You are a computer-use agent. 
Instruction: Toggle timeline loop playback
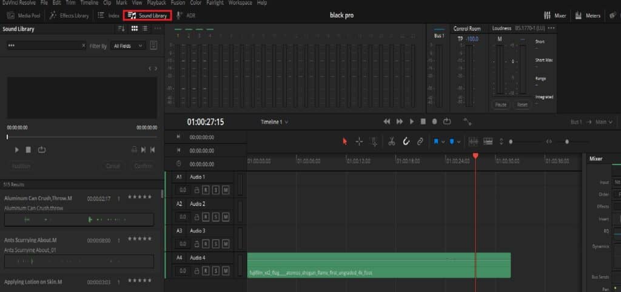coord(447,121)
